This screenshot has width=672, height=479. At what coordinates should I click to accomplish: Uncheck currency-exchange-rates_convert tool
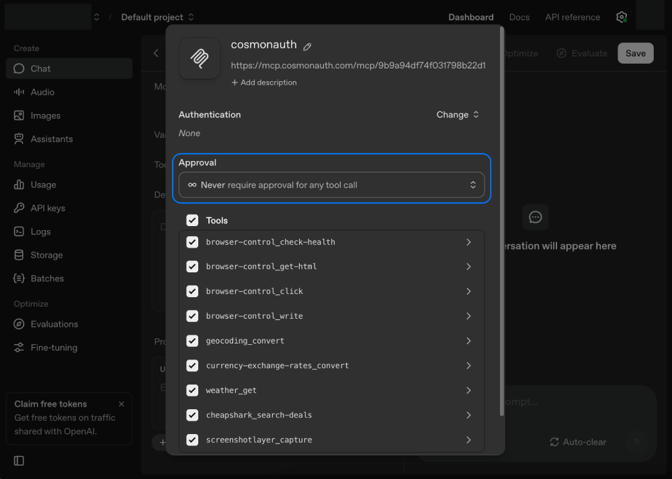pos(192,366)
